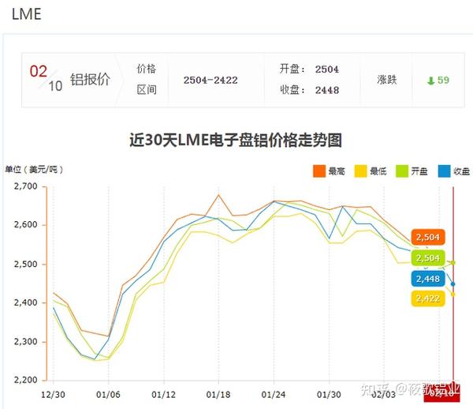Click the 区间 label in quote bar
This screenshot has height=409, width=473.
[147, 90]
